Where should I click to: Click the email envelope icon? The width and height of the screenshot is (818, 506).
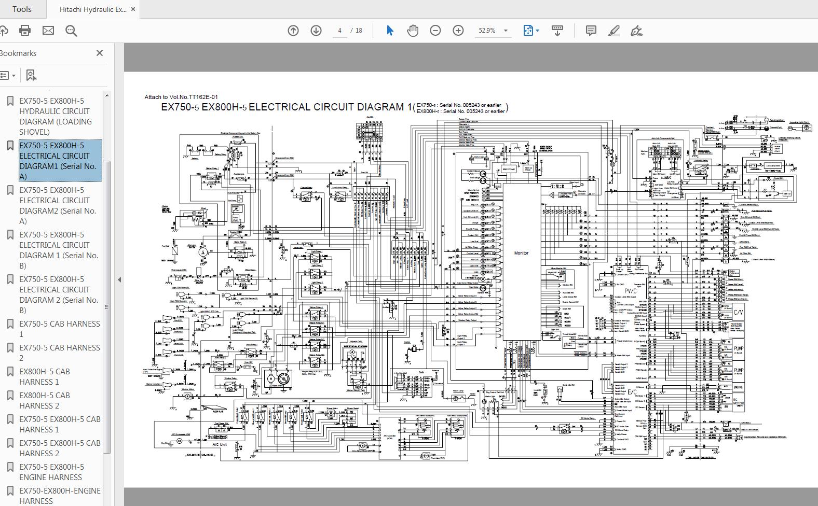48,31
